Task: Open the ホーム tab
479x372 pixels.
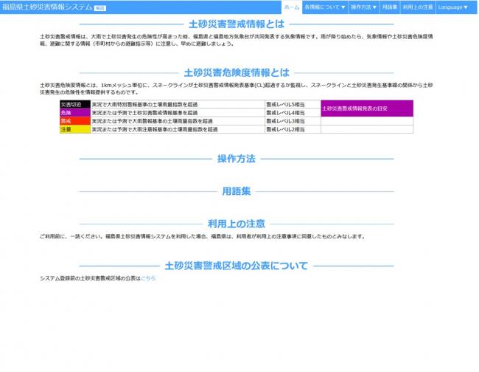Action: (x=292, y=7)
